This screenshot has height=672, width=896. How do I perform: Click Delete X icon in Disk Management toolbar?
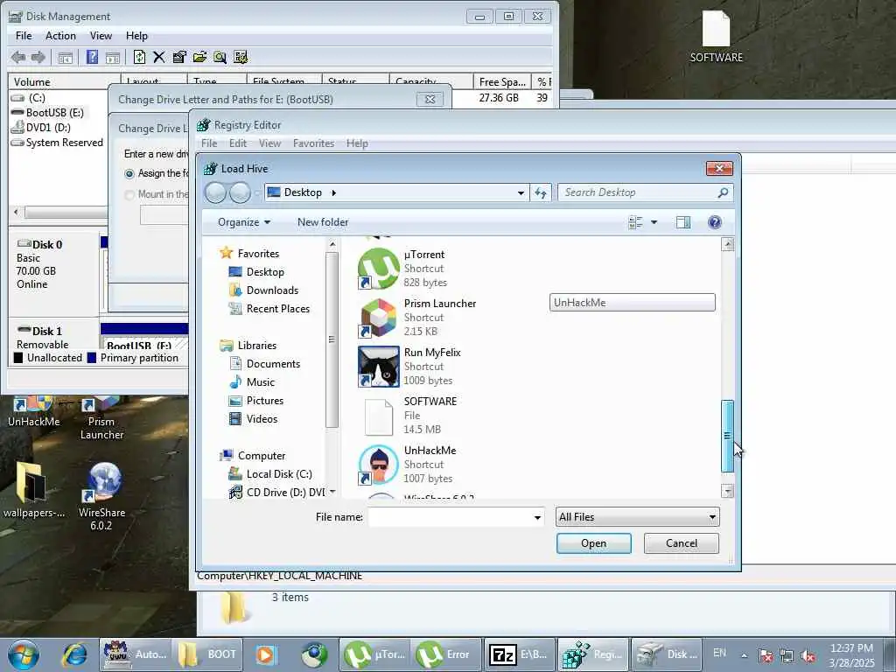pyautogui.click(x=159, y=57)
